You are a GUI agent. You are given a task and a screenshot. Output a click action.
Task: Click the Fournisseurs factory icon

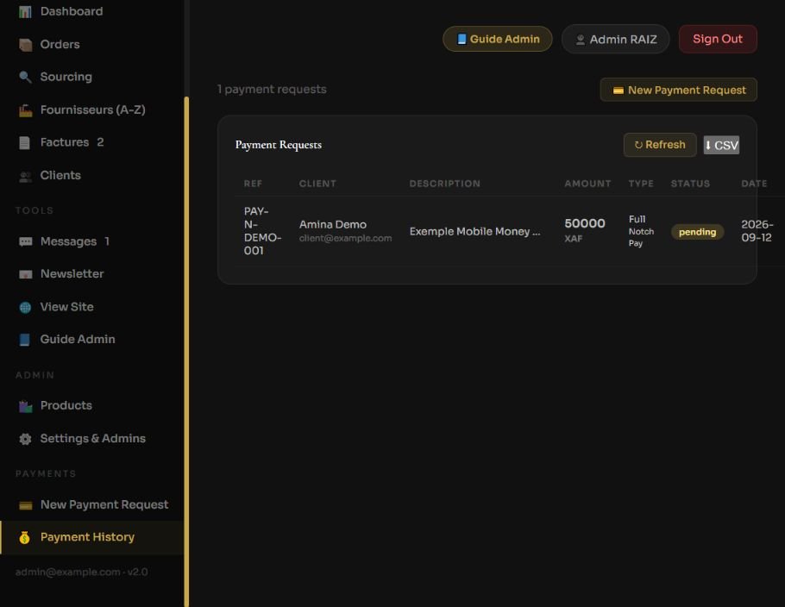25,110
